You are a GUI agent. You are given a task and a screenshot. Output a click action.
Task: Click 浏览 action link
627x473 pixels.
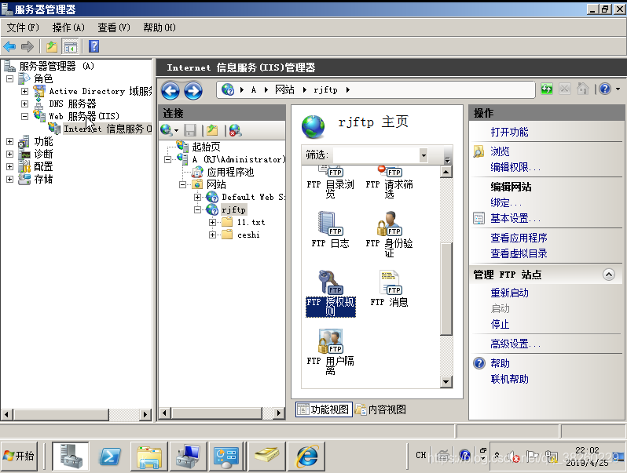[x=500, y=151]
